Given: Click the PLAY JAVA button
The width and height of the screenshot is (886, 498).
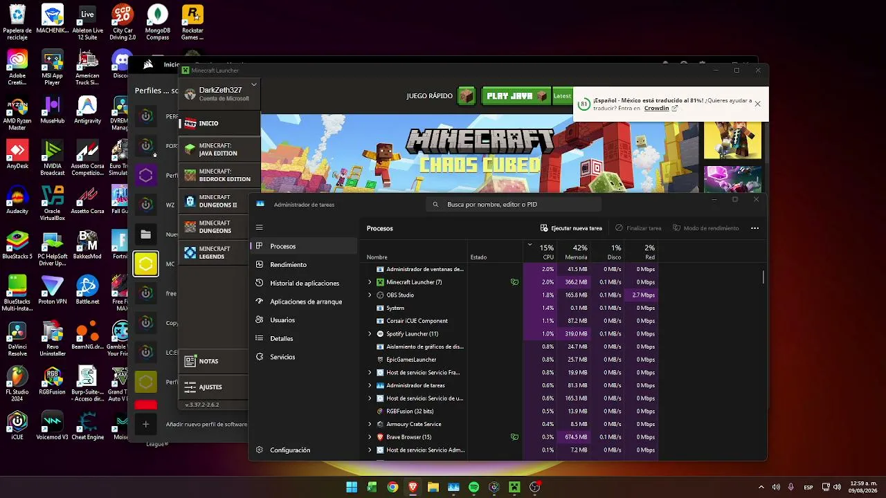Looking at the screenshot, I should (x=516, y=96).
